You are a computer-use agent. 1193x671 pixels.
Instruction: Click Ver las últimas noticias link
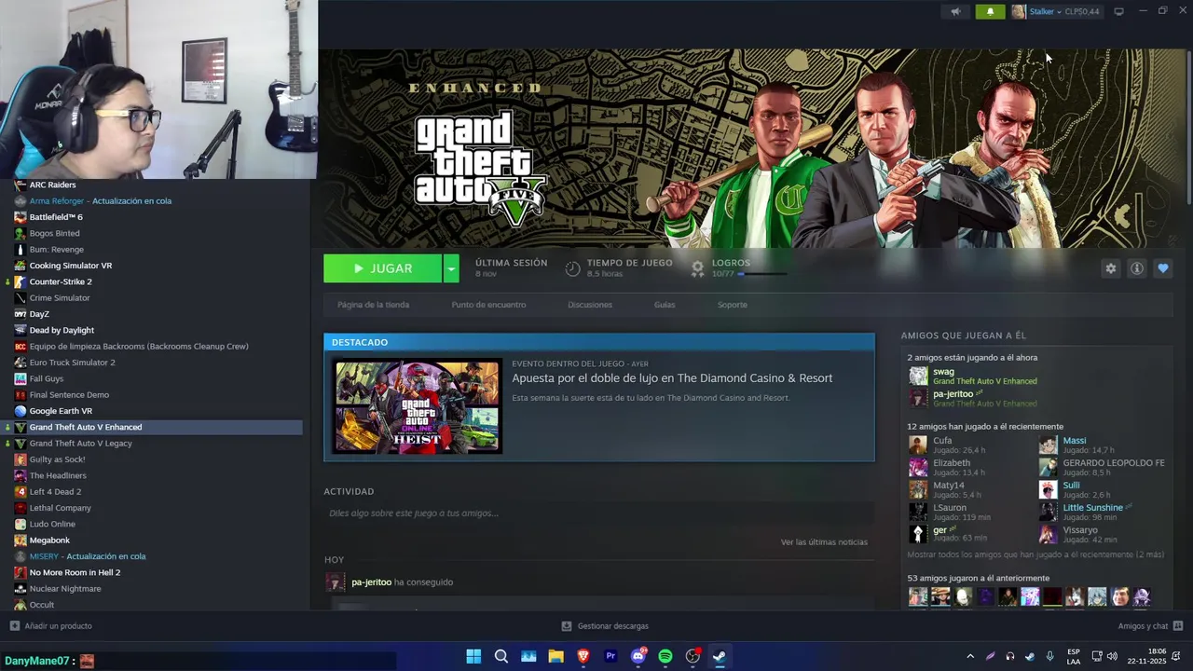pyautogui.click(x=824, y=541)
